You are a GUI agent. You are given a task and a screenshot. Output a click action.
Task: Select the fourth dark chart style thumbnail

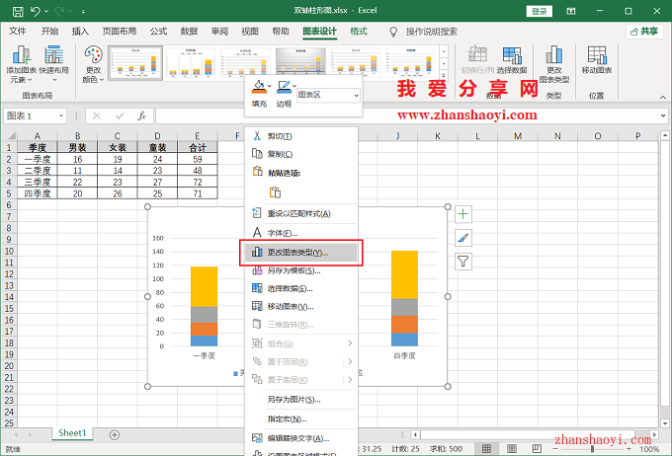coord(300,62)
